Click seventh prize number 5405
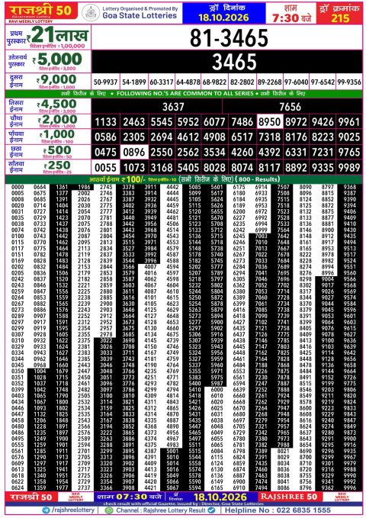 188,168
